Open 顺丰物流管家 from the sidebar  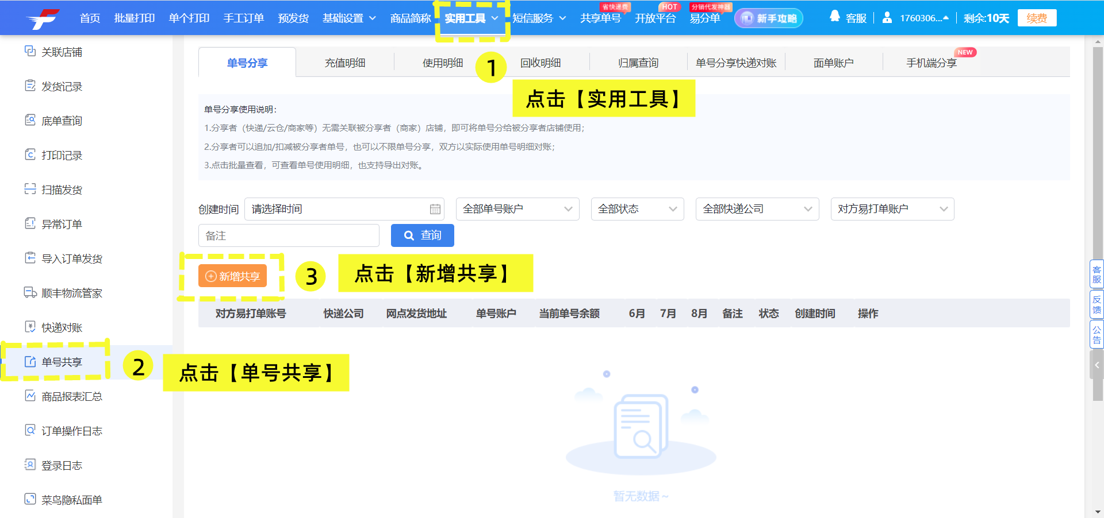69,293
